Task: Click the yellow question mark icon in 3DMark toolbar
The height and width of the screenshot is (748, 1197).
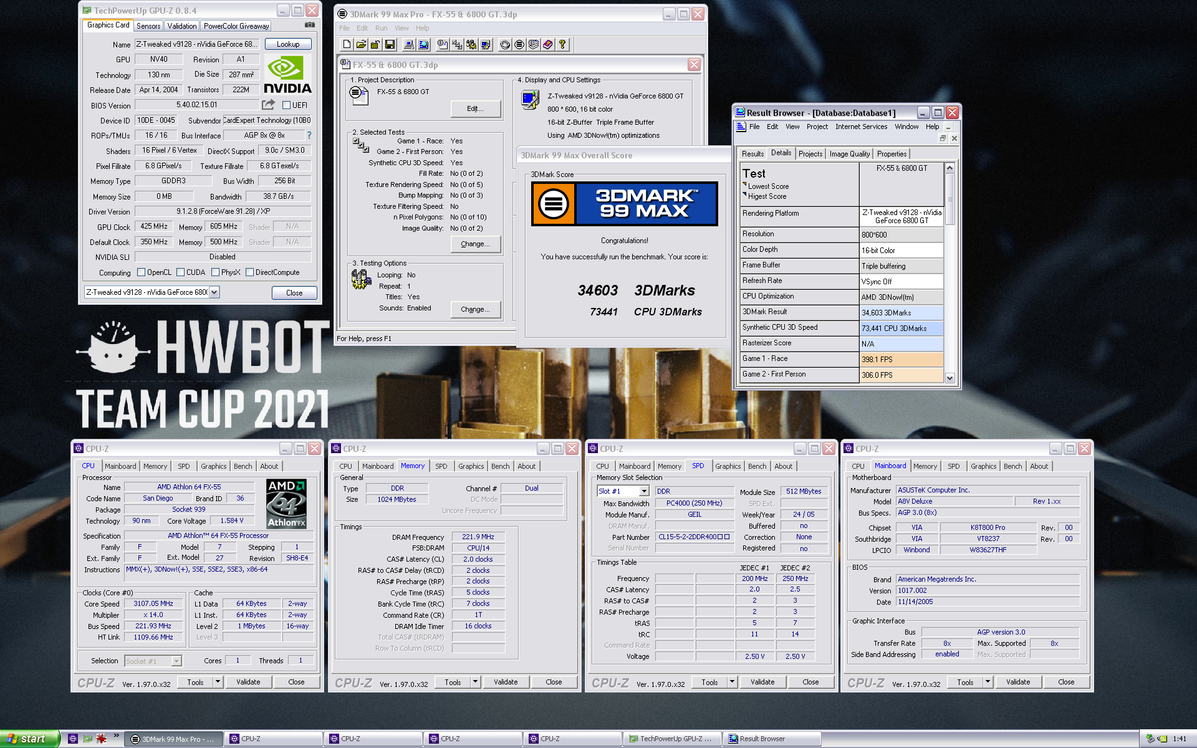Action: (562, 44)
